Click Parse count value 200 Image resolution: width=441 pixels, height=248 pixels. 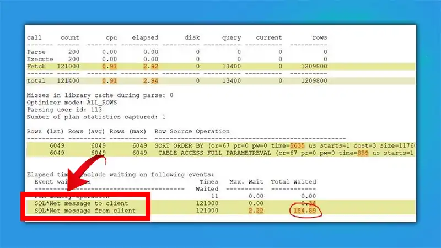tap(74, 52)
